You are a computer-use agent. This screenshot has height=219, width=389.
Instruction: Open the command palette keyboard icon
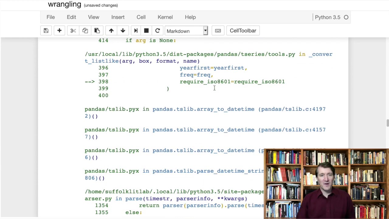[218, 31]
